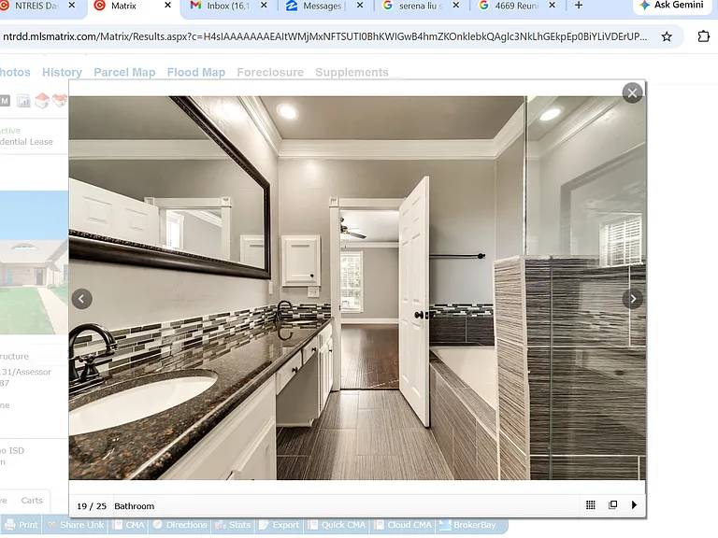
Task: Show previous listing photo
Action: [82, 299]
